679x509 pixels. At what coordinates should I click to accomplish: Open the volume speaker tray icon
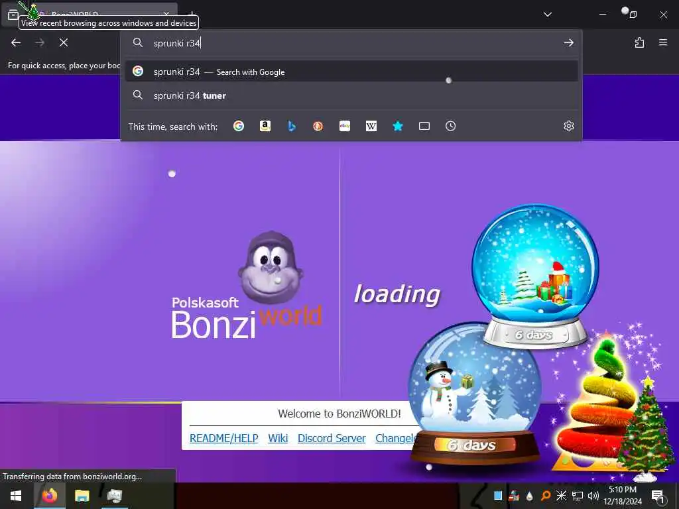[593, 496]
